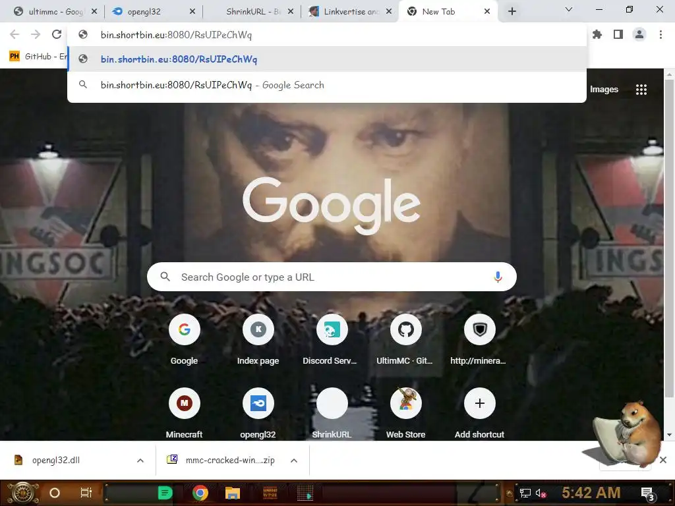The width and height of the screenshot is (675, 506).
Task: Open Chrome from the taskbar
Action: click(x=200, y=493)
